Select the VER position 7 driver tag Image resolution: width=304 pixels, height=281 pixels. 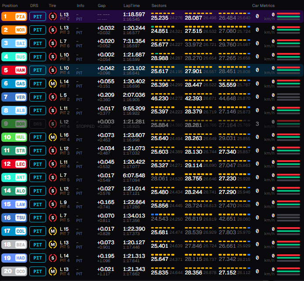pyautogui.click(x=14, y=97)
